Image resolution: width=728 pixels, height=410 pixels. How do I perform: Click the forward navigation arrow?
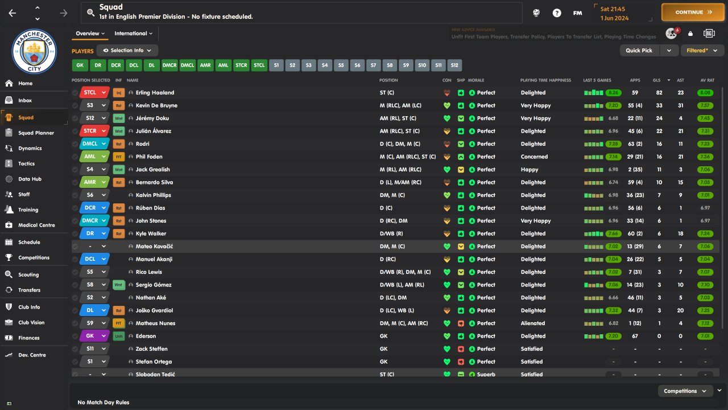click(x=63, y=13)
